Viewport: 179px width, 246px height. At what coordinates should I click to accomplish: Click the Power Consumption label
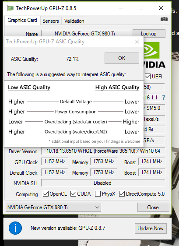(76, 112)
